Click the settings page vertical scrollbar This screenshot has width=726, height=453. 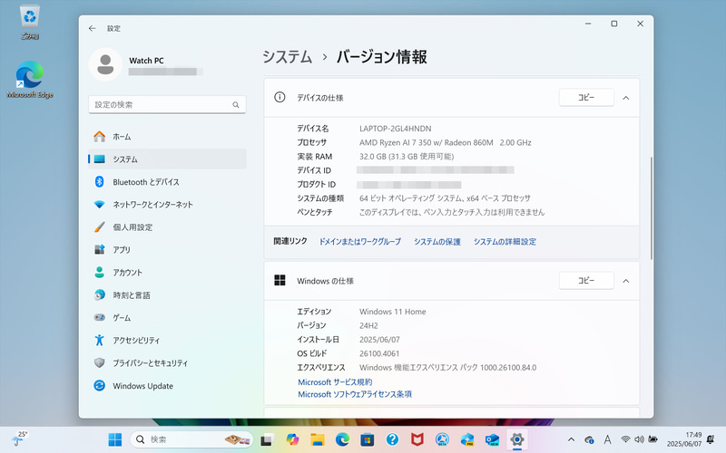(651, 208)
